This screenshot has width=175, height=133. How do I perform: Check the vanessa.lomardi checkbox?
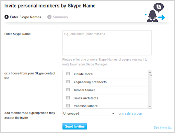pyautogui.click(x=68, y=106)
